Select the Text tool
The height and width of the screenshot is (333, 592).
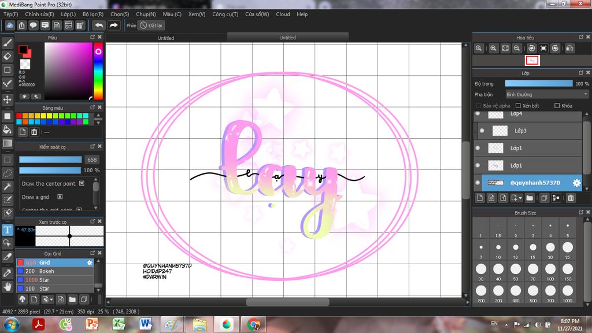7,230
